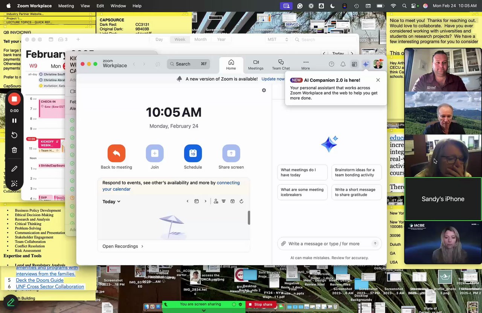Choose Write a short message to share gratitude
Image resolution: width=482 pixels, height=313 pixels.
pos(357,192)
